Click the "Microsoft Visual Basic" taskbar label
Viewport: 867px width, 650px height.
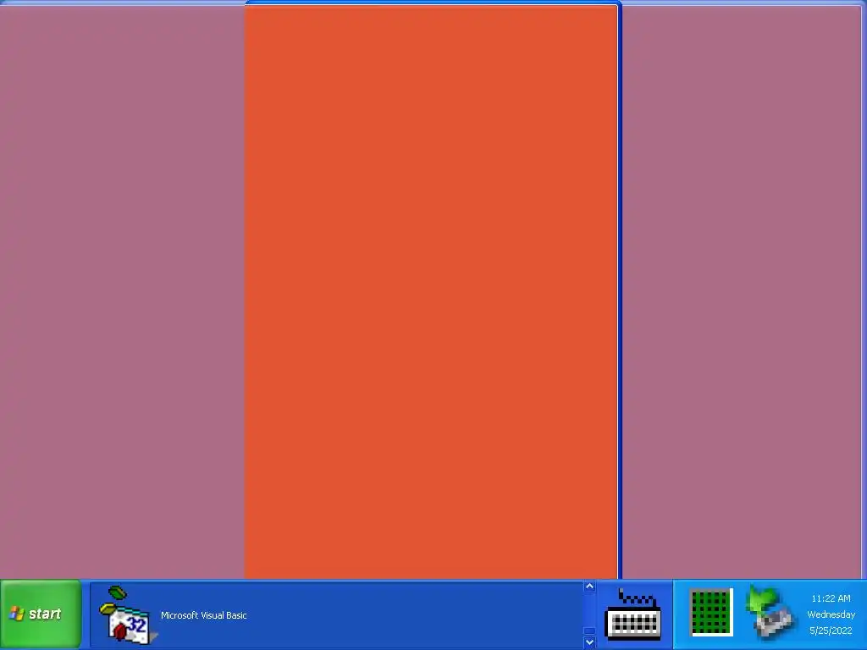[x=203, y=615]
